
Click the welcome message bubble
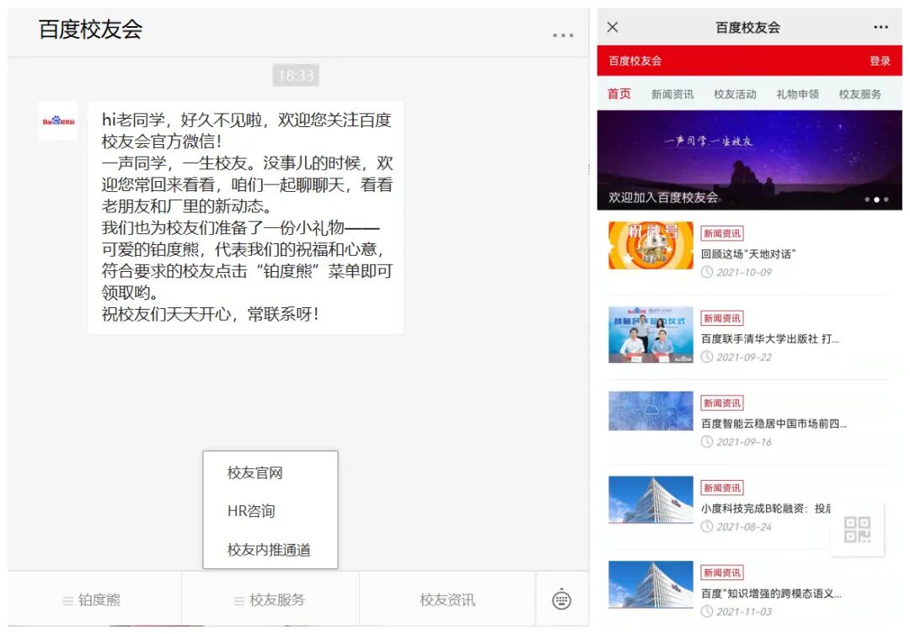pos(246,217)
